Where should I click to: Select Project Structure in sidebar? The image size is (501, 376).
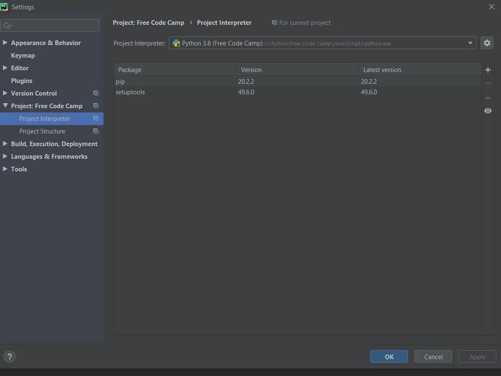pos(51,131)
